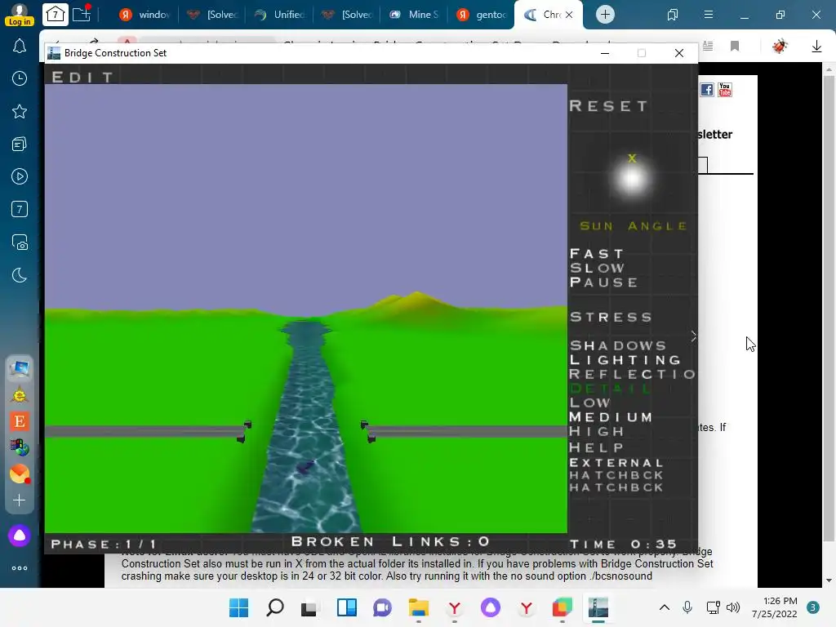Bookmark this page using address bar flag

tap(735, 46)
